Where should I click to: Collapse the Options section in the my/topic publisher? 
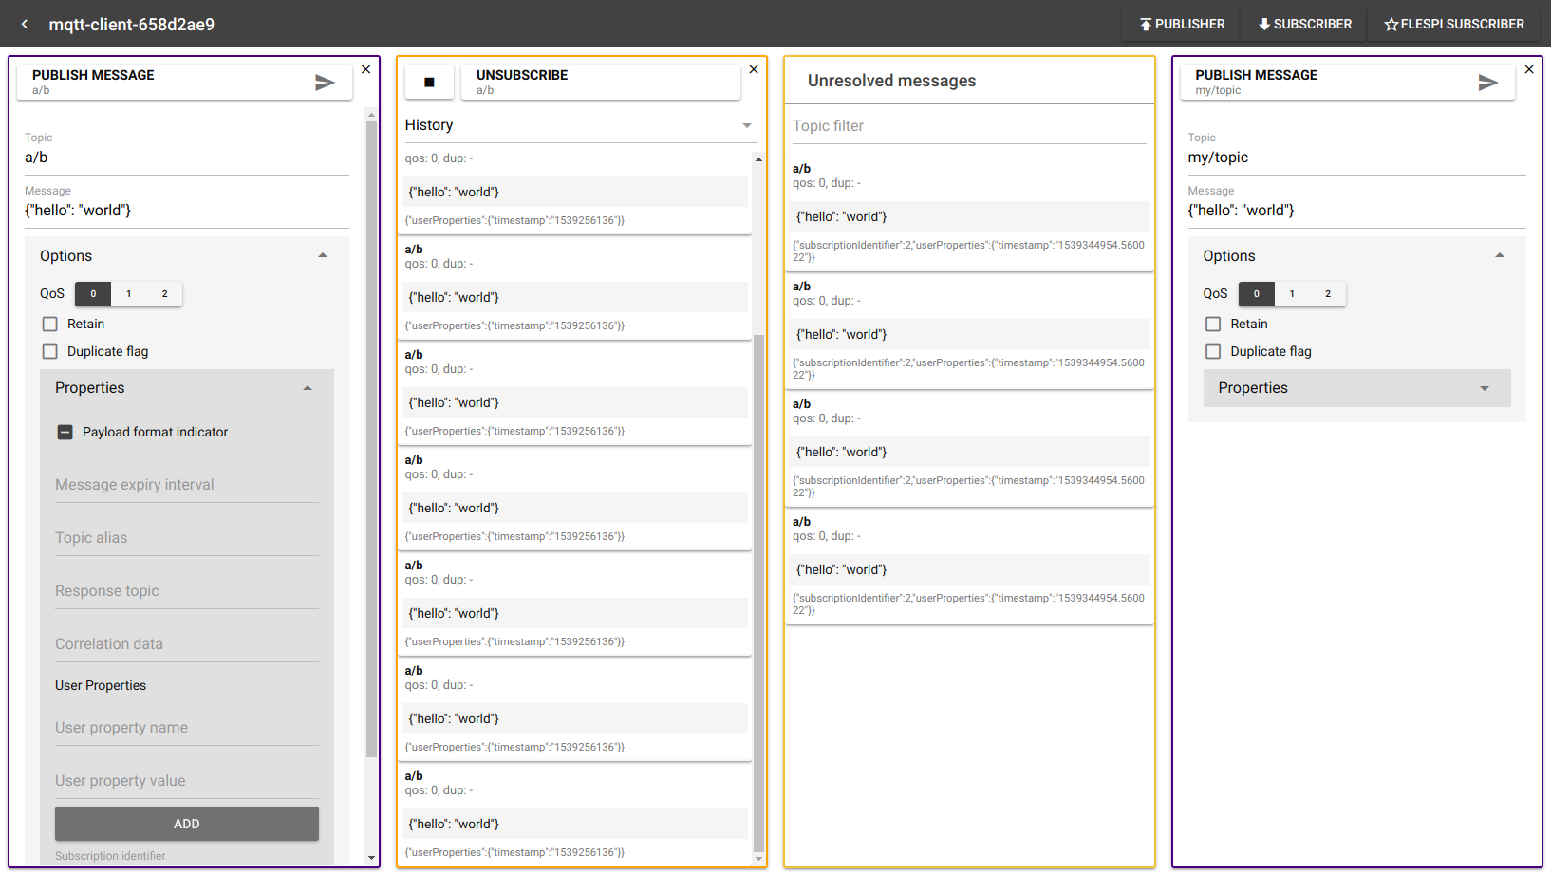point(1357,256)
